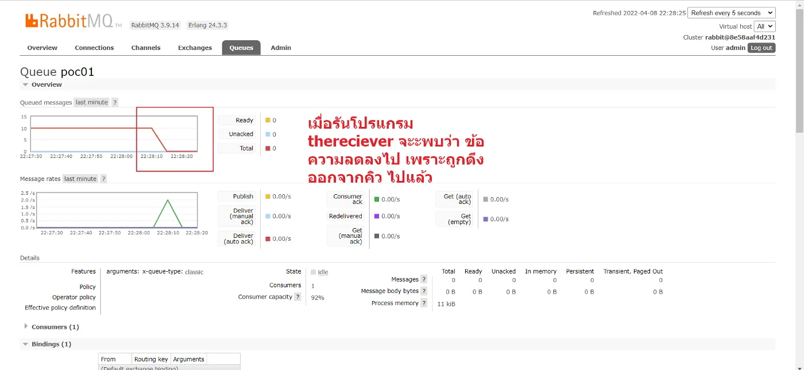Click the Effective policy definition label
This screenshot has width=804, height=370.
[60, 308]
